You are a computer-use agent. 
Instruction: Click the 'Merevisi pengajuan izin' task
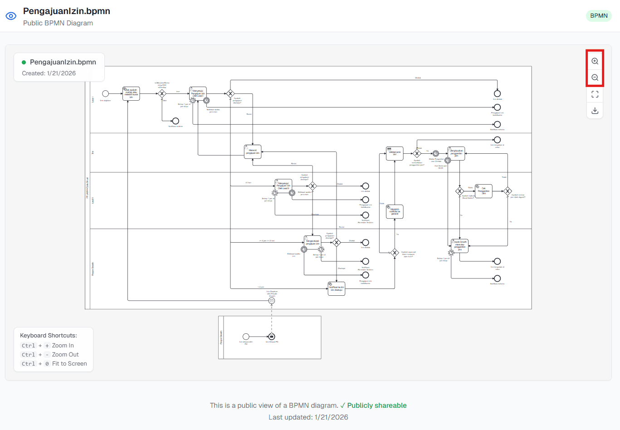pos(253,152)
